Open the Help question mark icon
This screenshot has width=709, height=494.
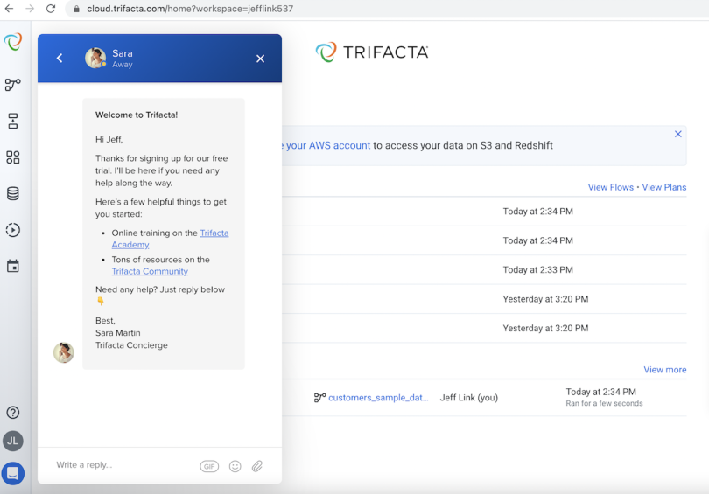click(12, 413)
